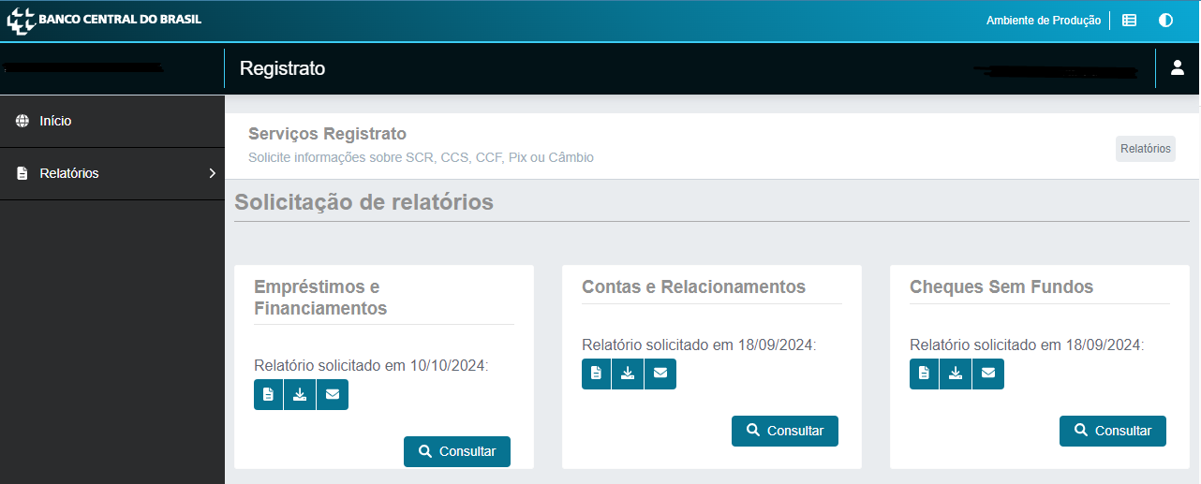The height and width of the screenshot is (484, 1201).
Task: Click the Banco Central do Brasil logo
Action: [x=104, y=20]
